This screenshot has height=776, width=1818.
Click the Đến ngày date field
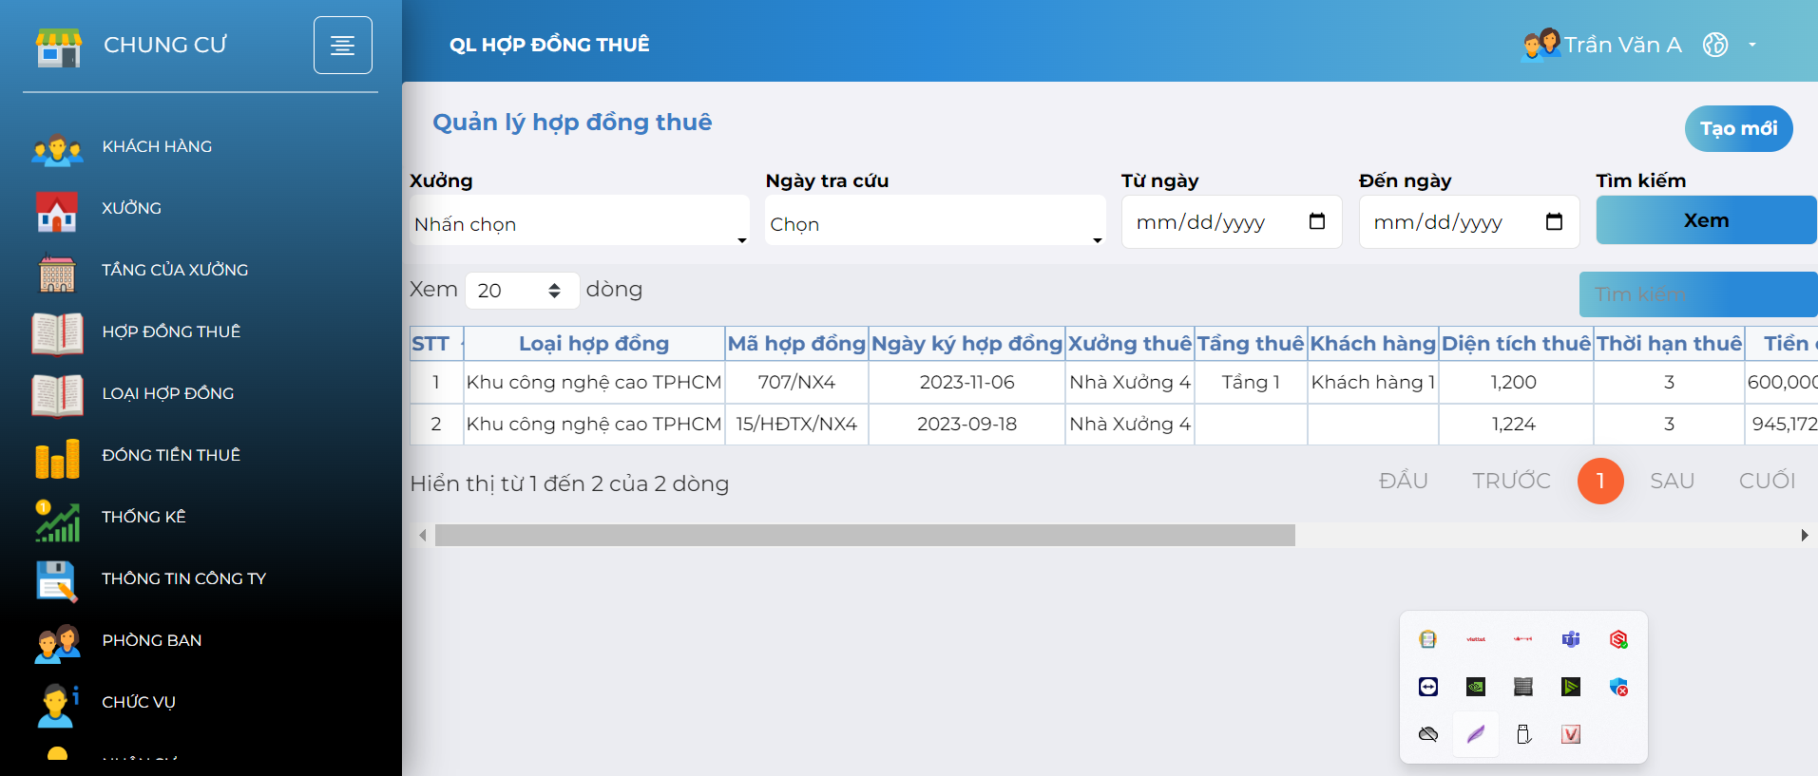[1469, 222]
